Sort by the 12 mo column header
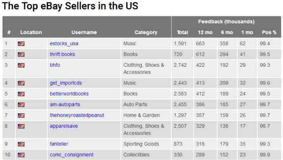This screenshot has width=283, height=160. tap(205, 32)
